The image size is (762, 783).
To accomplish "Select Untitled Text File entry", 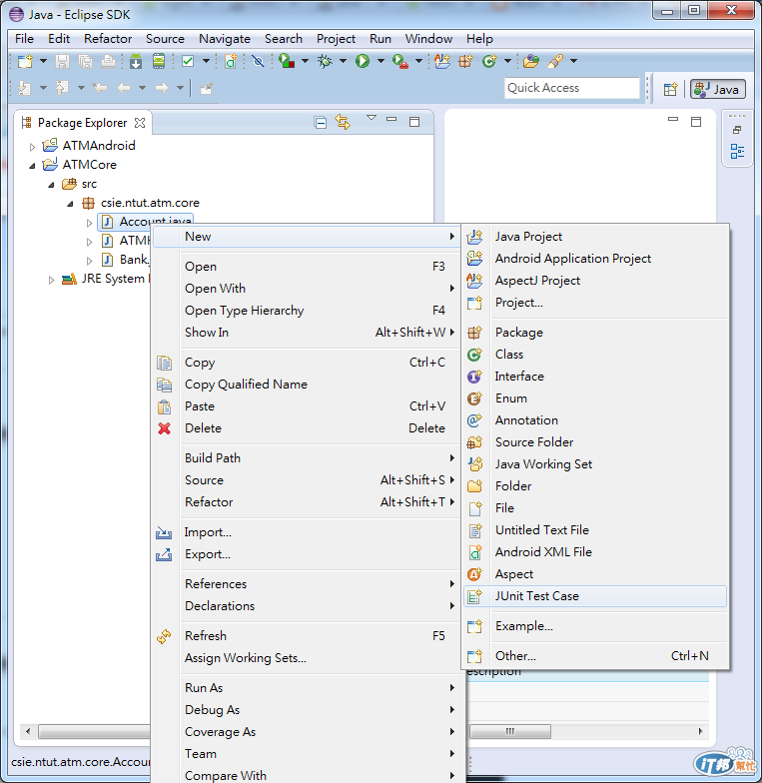I will tap(595, 530).
